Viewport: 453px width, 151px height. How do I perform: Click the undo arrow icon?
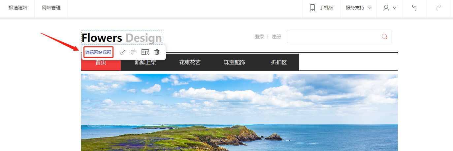pyautogui.click(x=414, y=8)
